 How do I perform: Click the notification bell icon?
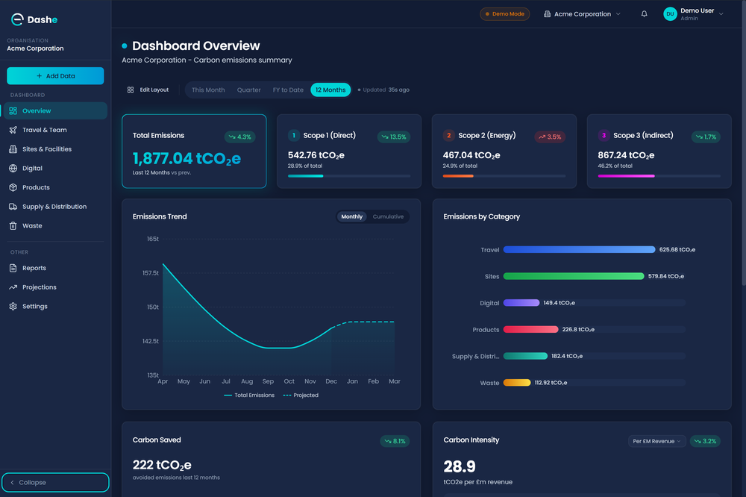[644, 13]
